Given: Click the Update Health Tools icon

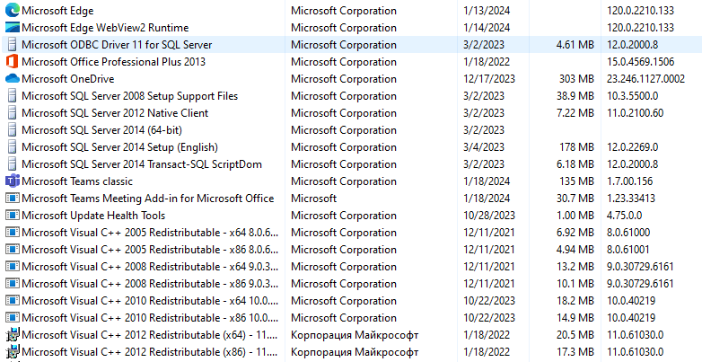Looking at the screenshot, I should tap(12, 215).
